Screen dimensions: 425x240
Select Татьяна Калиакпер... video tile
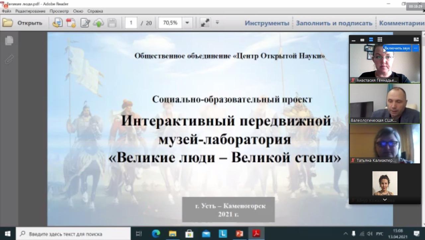click(x=384, y=144)
